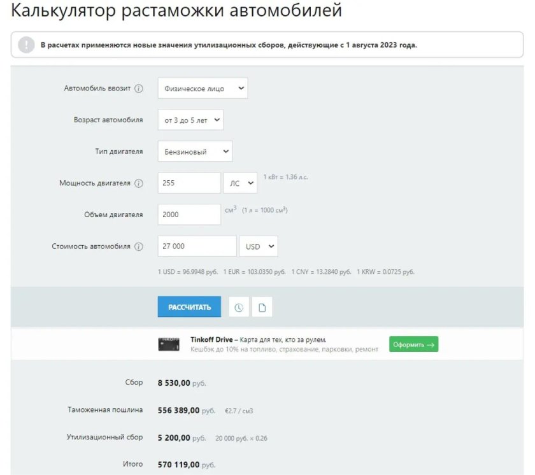Viewport: 535px width, 475px height.
Task: Click the info icon next to "Стоимость автомобиля"
Action: [139, 246]
